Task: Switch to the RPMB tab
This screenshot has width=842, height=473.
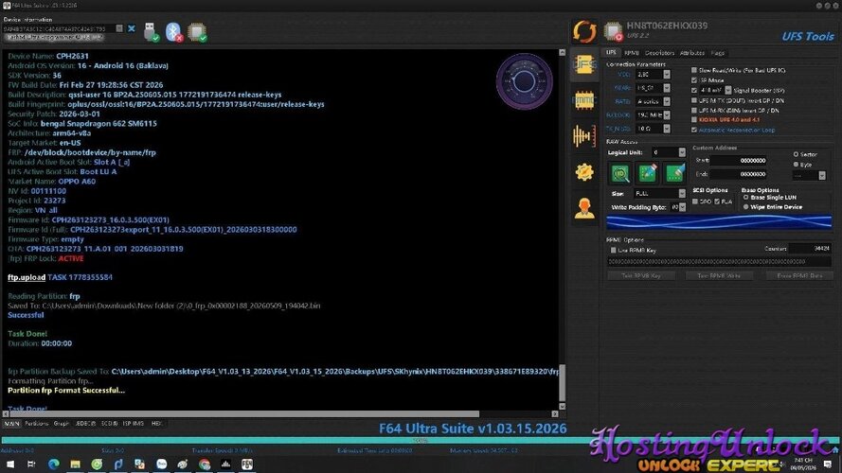Action: (632, 53)
